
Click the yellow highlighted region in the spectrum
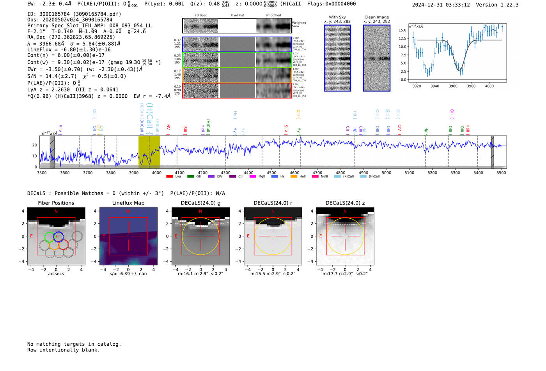(149, 152)
